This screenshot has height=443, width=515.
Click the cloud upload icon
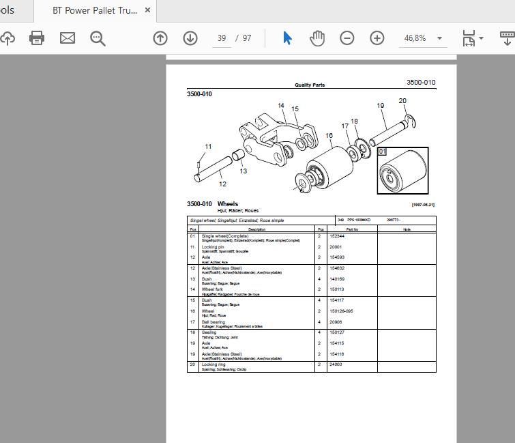8,38
